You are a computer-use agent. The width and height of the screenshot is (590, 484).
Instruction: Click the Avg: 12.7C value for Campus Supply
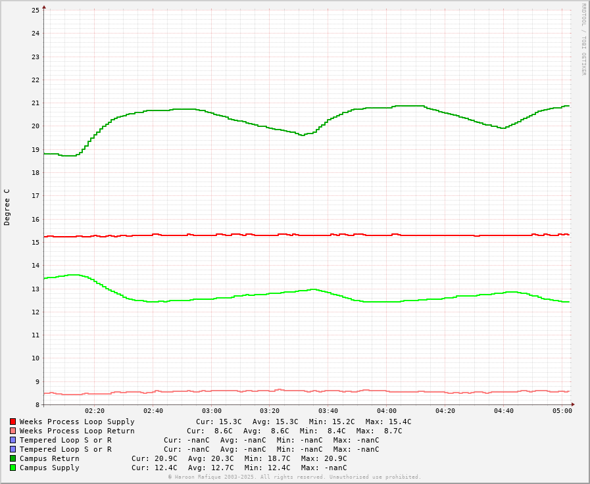(x=211, y=468)
